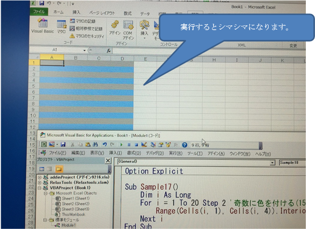Stop execution with the Reset square icon
The height and width of the screenshot is (229, 315).
pyautogui.click(x=136, y=144)
